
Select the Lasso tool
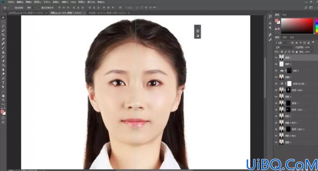click(3, 26)
